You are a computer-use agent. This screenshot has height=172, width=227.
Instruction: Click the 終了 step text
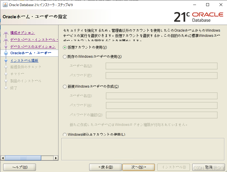(x=14, y=88)
